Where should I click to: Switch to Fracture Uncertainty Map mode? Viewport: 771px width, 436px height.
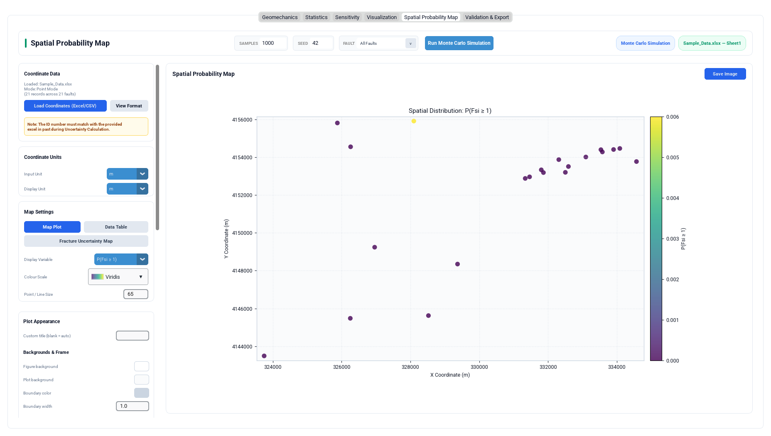(x=86, y=241)
